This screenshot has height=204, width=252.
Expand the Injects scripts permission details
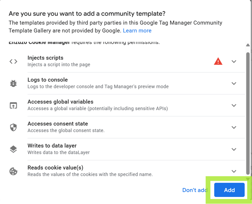[x=234, y=62]
